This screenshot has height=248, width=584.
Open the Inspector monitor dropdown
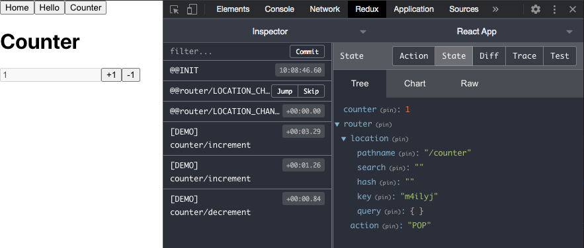270,32
